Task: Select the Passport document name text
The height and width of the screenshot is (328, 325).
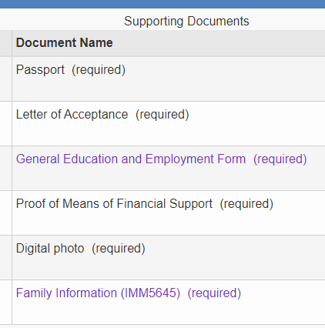Action: [x=40, y=70]
